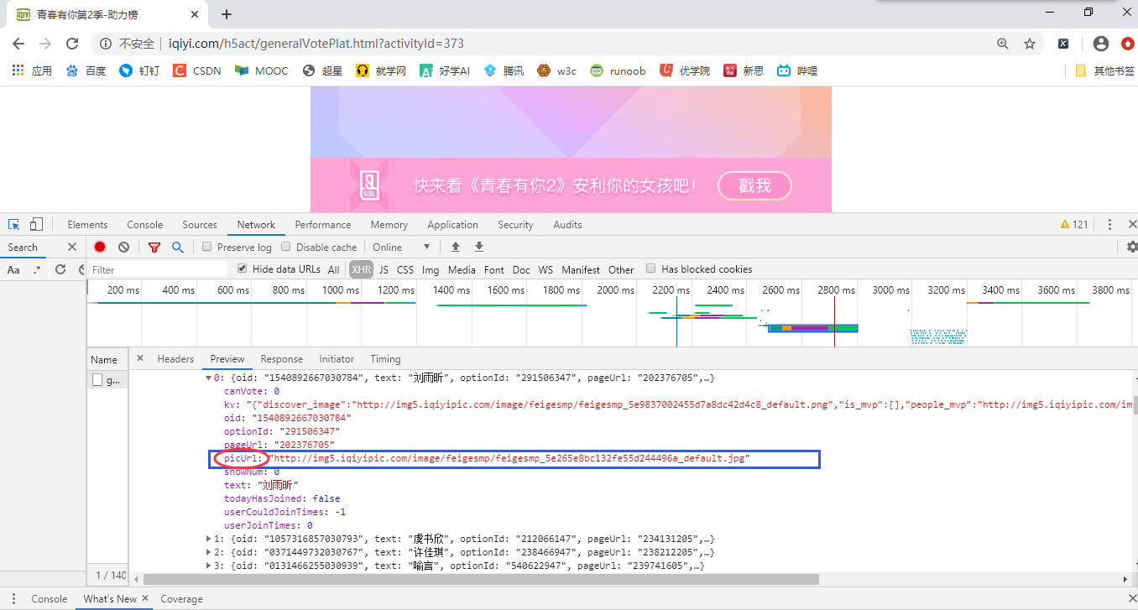Collapse the item 0 刘雨昕 object
This screenshot has height=610, width=1138.
(x=209, y=378)
